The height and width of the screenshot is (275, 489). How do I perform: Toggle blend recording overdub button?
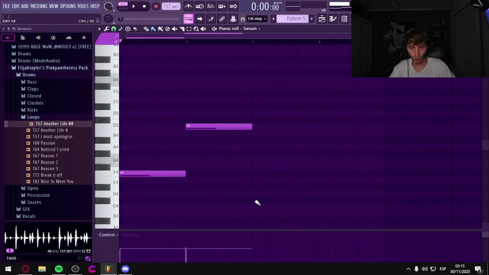point(222,6)
